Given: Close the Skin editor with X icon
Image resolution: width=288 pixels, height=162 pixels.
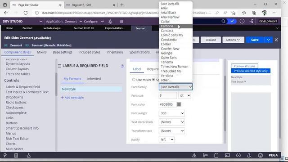Looking at the screenshot, I should pyautogui.click(x=276, y=40).
